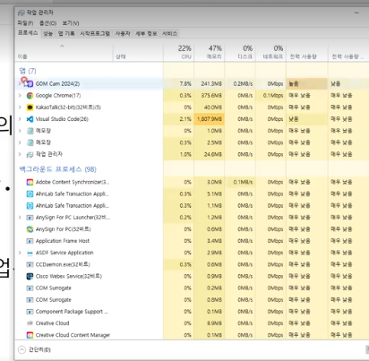Sort by the 메모리 column header
Screen dimensions: 369x361
click(x=210, y=52)
